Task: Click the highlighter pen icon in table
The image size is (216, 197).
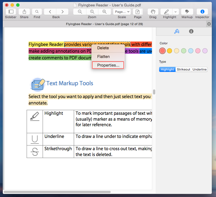Action: [x=35, y=116]
